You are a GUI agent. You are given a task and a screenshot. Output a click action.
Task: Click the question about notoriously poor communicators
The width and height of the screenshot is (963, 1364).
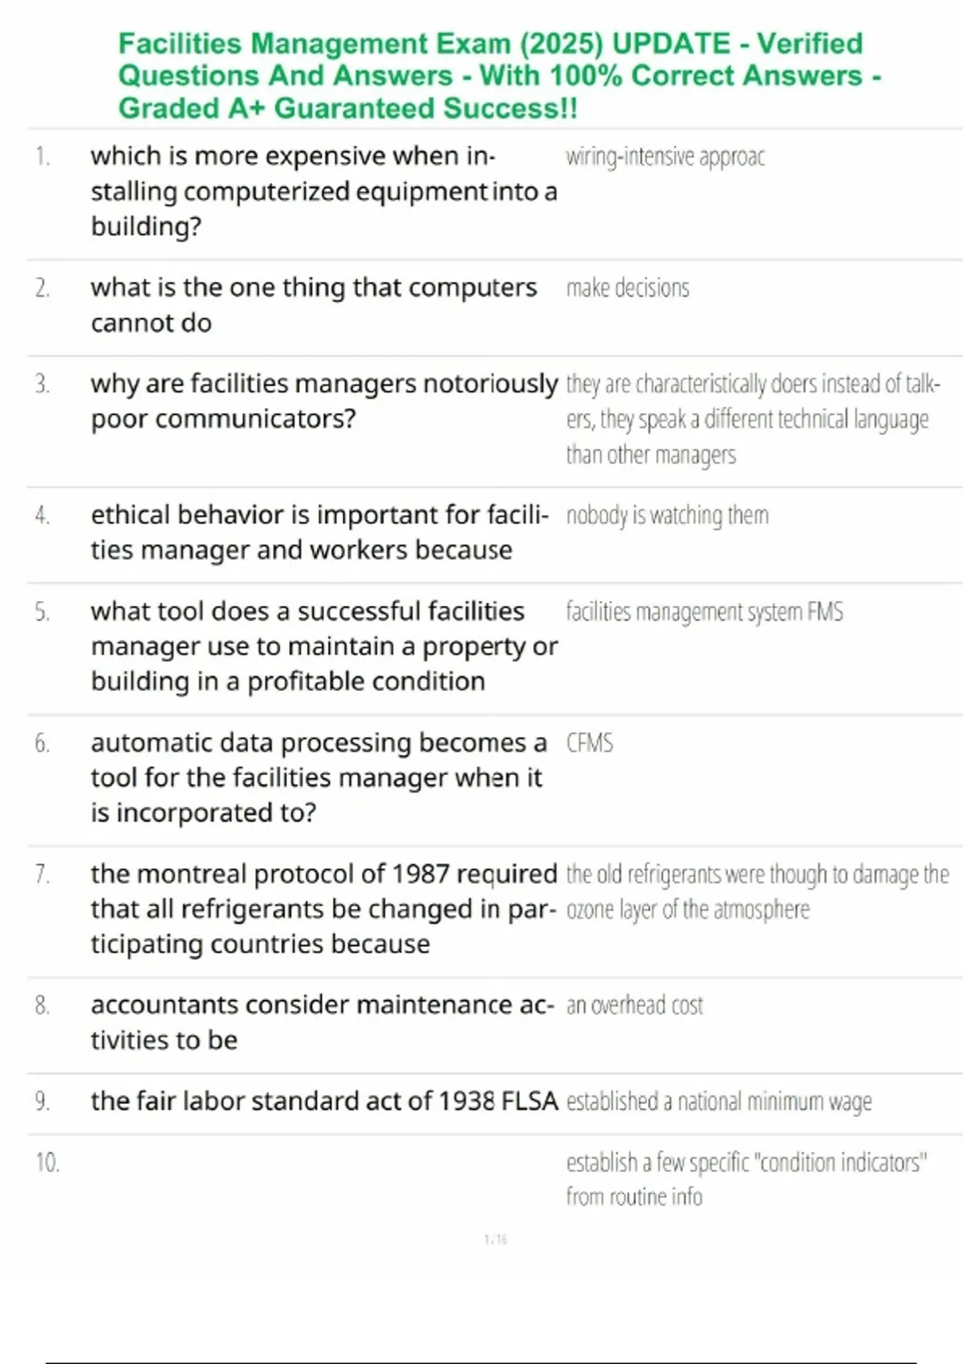323,401
